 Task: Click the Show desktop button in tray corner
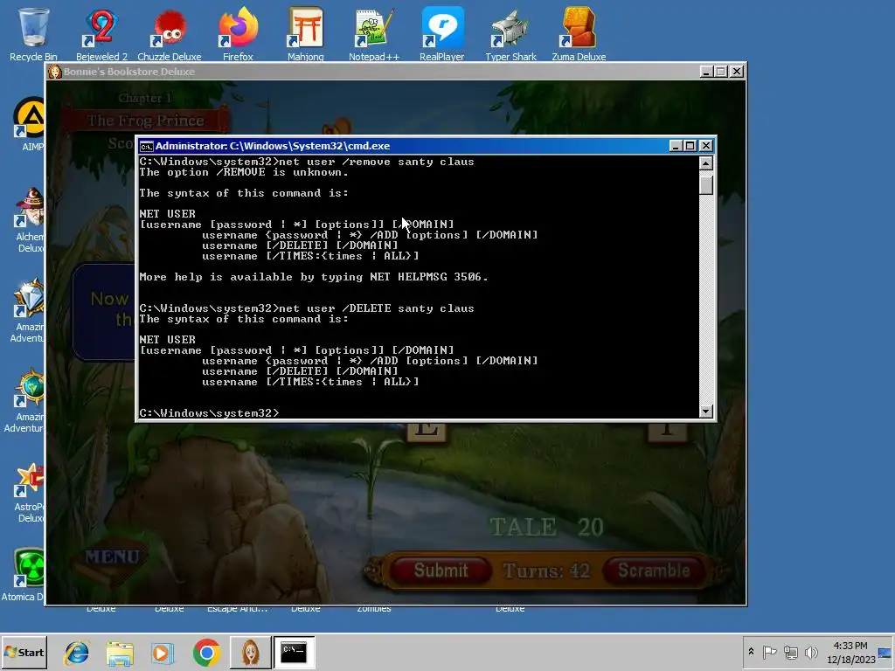885,652
